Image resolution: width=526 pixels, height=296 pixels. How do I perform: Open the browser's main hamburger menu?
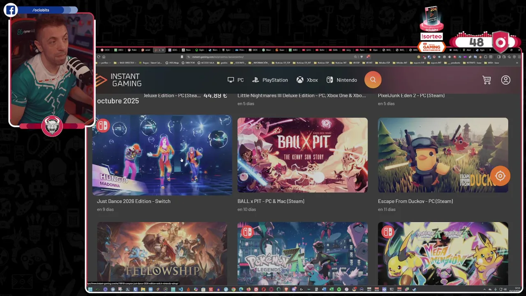point(519,57)
